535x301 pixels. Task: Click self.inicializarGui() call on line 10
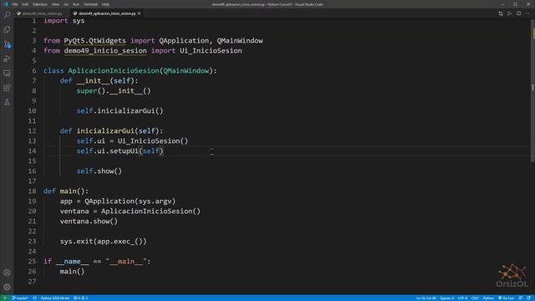click(x=120, y=111)
